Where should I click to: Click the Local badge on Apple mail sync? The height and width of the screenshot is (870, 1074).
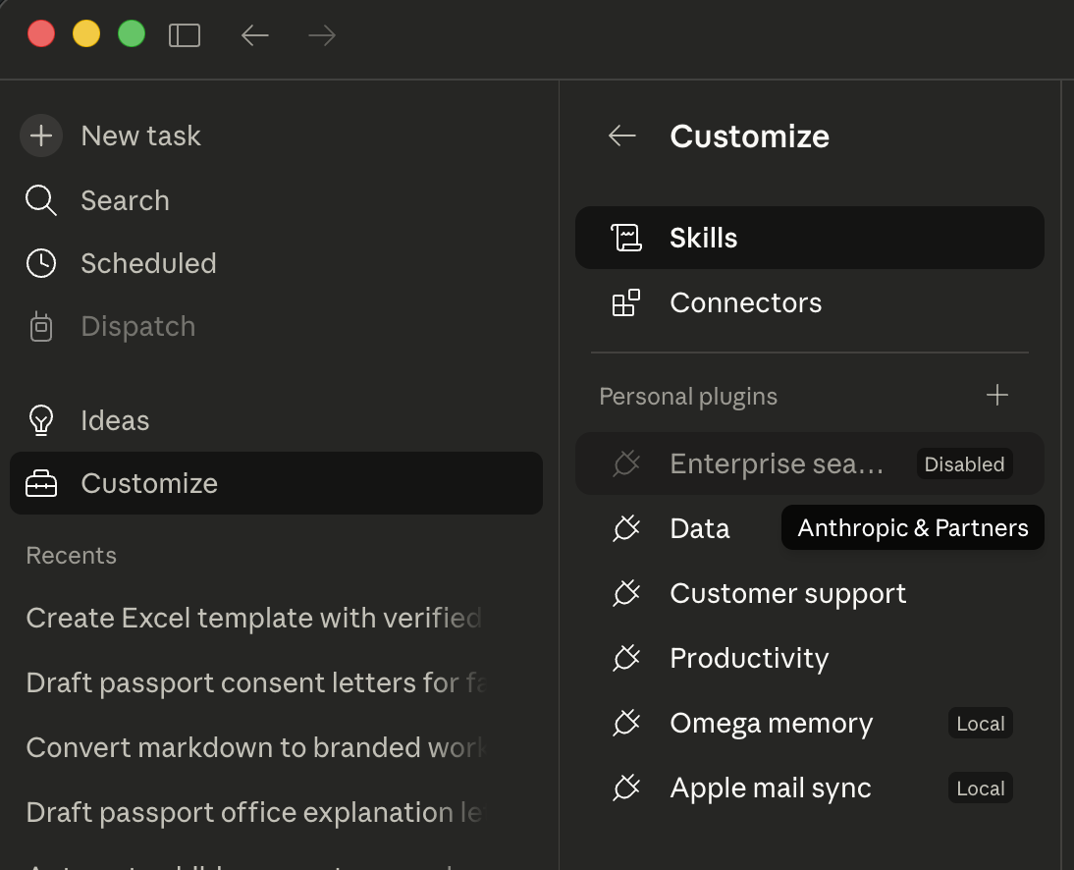pos(980,788)
